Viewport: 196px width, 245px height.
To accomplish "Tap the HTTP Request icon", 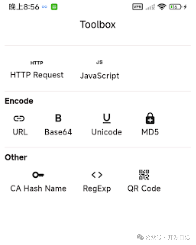I will [x=37, y=63].
